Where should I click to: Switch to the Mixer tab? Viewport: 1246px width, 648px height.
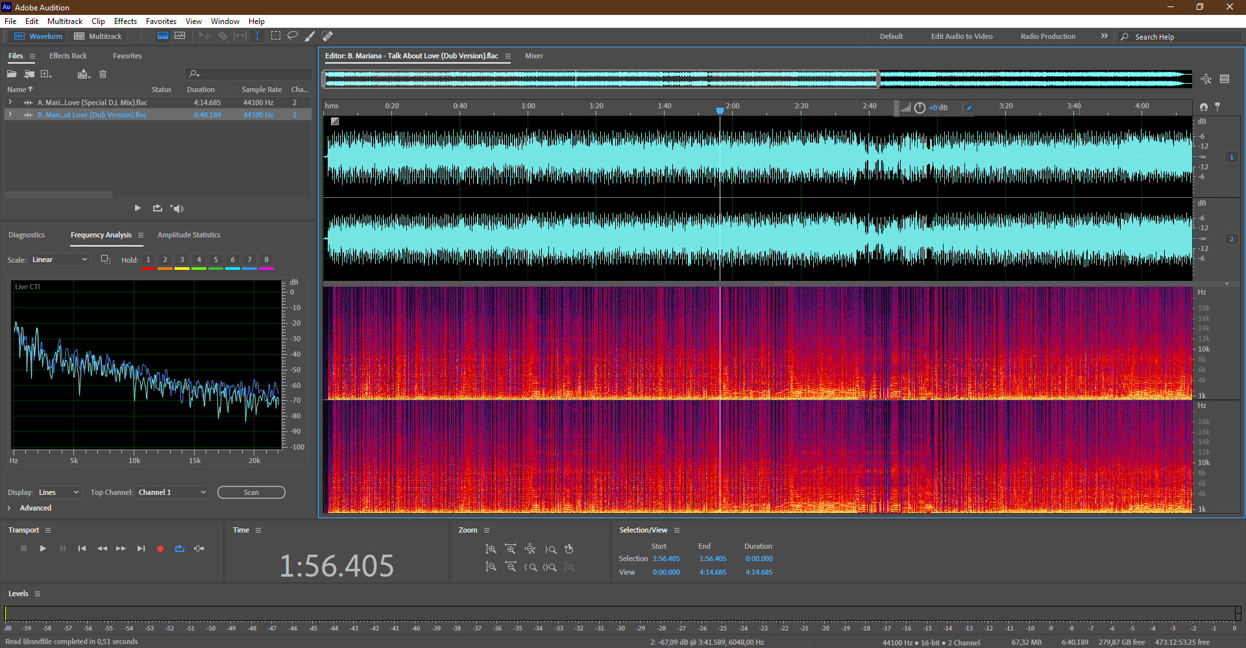tap(534, 56)
